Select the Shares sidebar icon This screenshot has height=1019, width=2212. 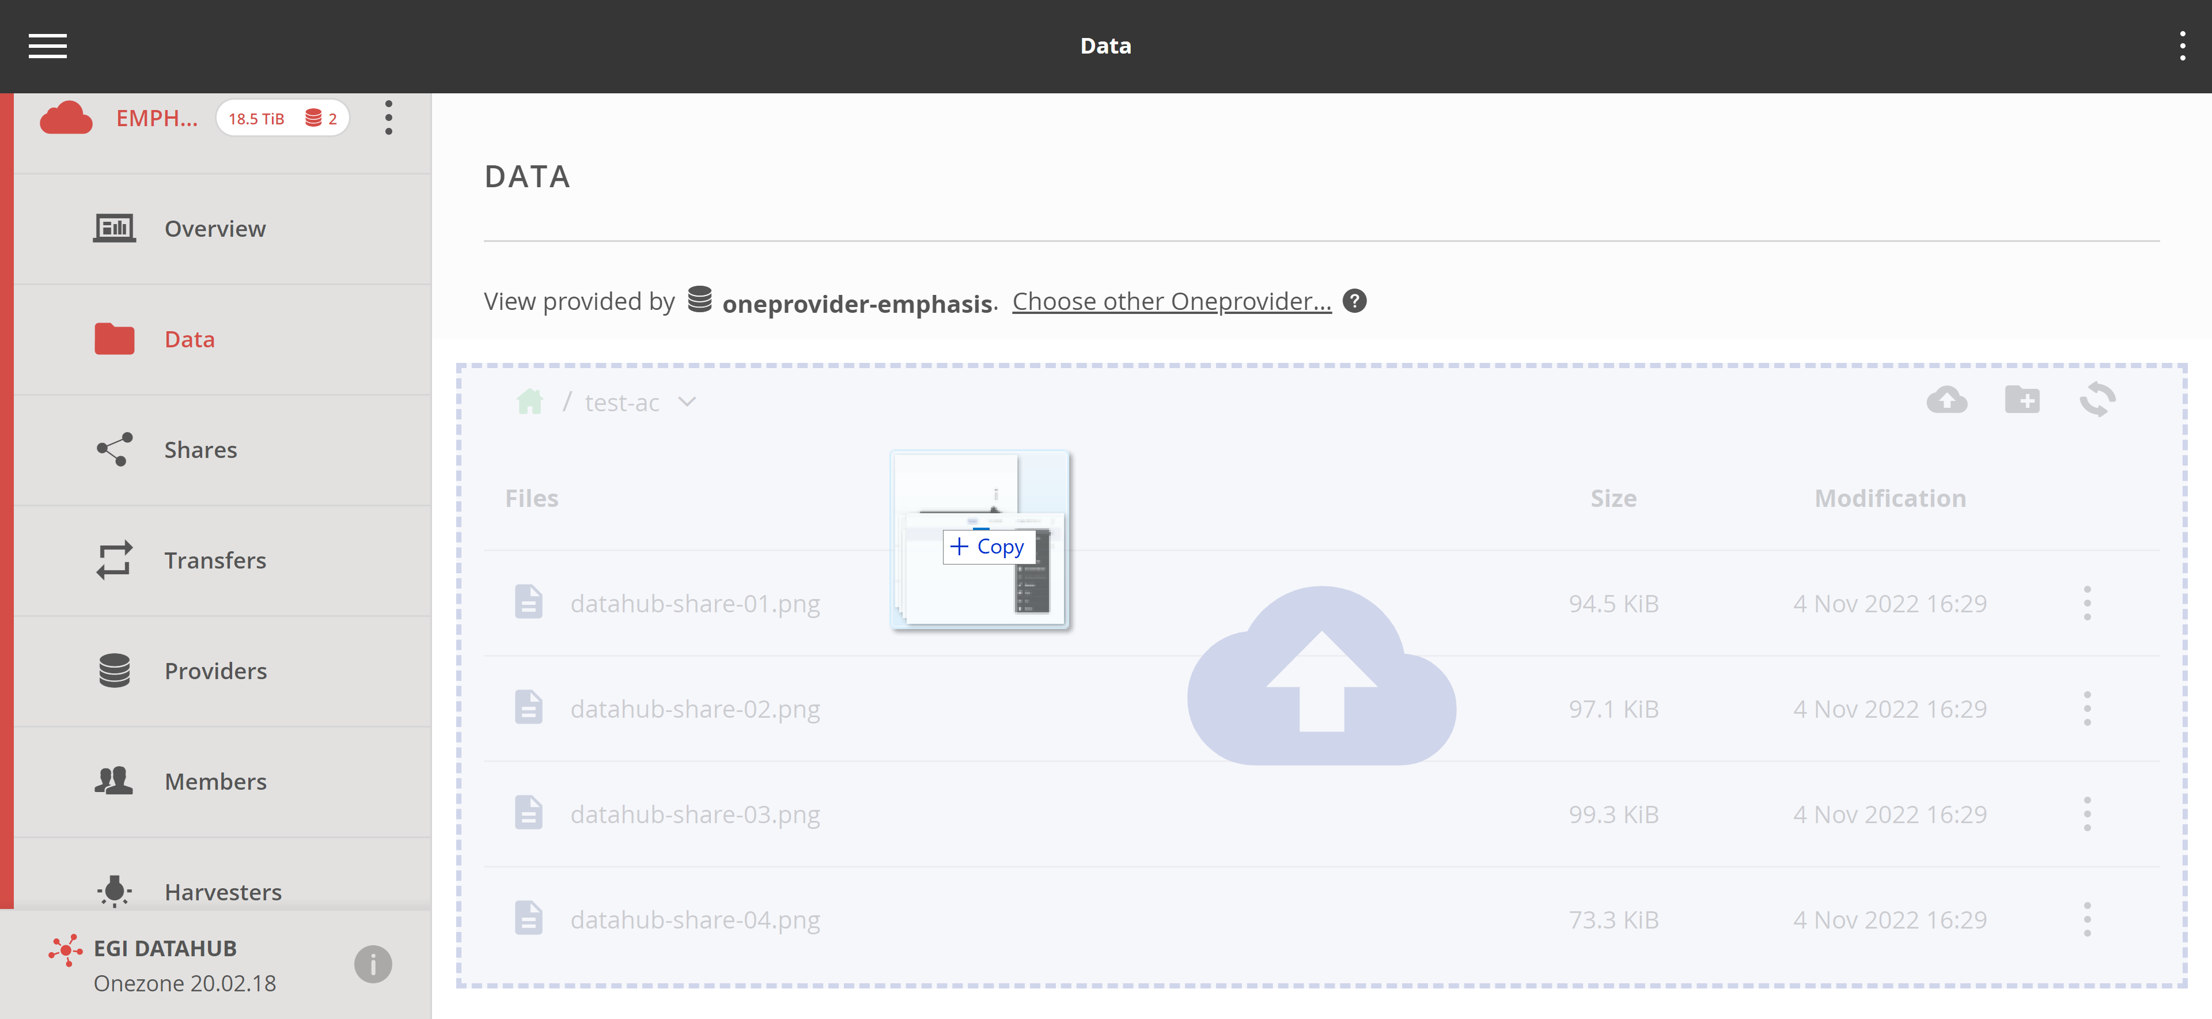[113, 449]
